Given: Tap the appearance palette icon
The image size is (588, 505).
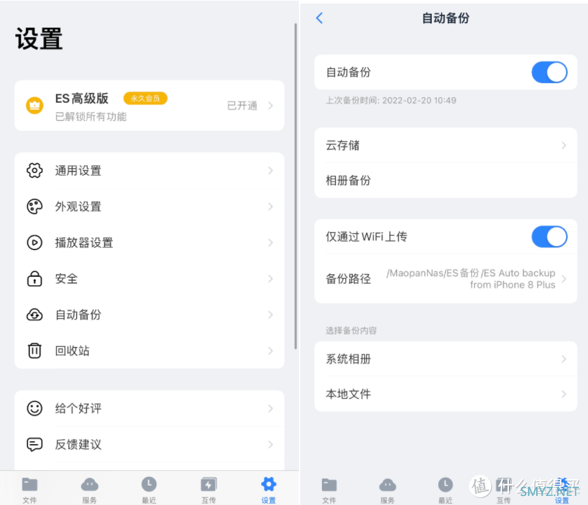Looking at the screenshot, I should point(34,206).
